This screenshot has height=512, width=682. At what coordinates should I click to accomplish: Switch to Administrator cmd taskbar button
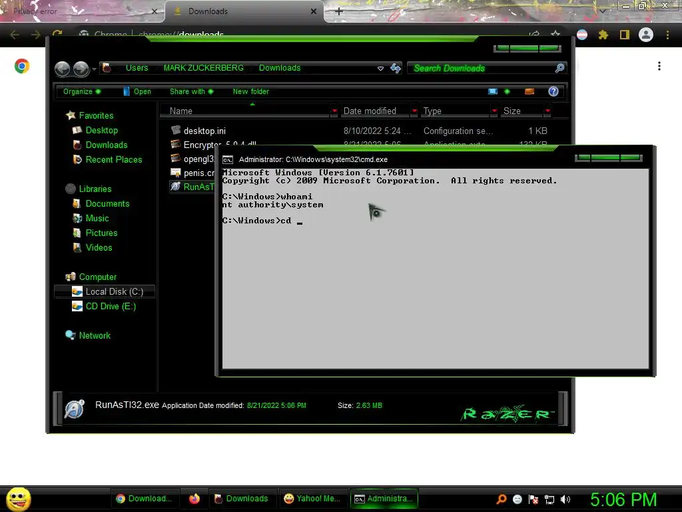(x=384, y=499)
